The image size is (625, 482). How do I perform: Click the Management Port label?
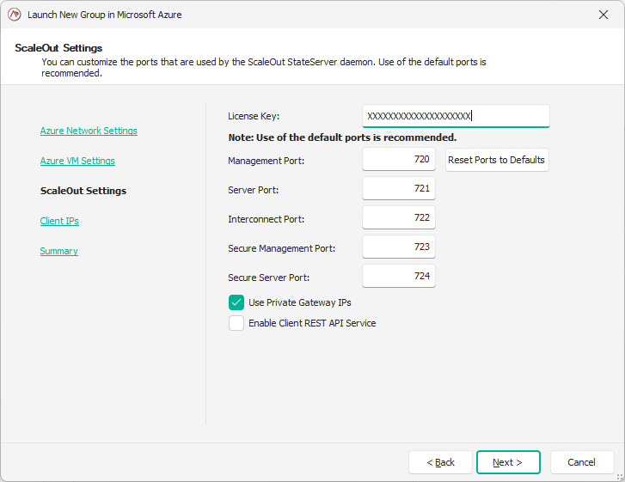266,161
